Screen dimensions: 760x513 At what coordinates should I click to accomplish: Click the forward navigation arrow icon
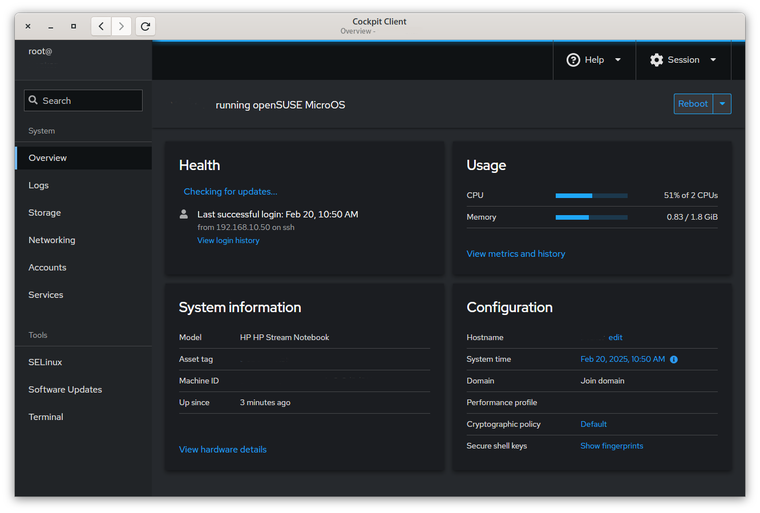point(122,26)
